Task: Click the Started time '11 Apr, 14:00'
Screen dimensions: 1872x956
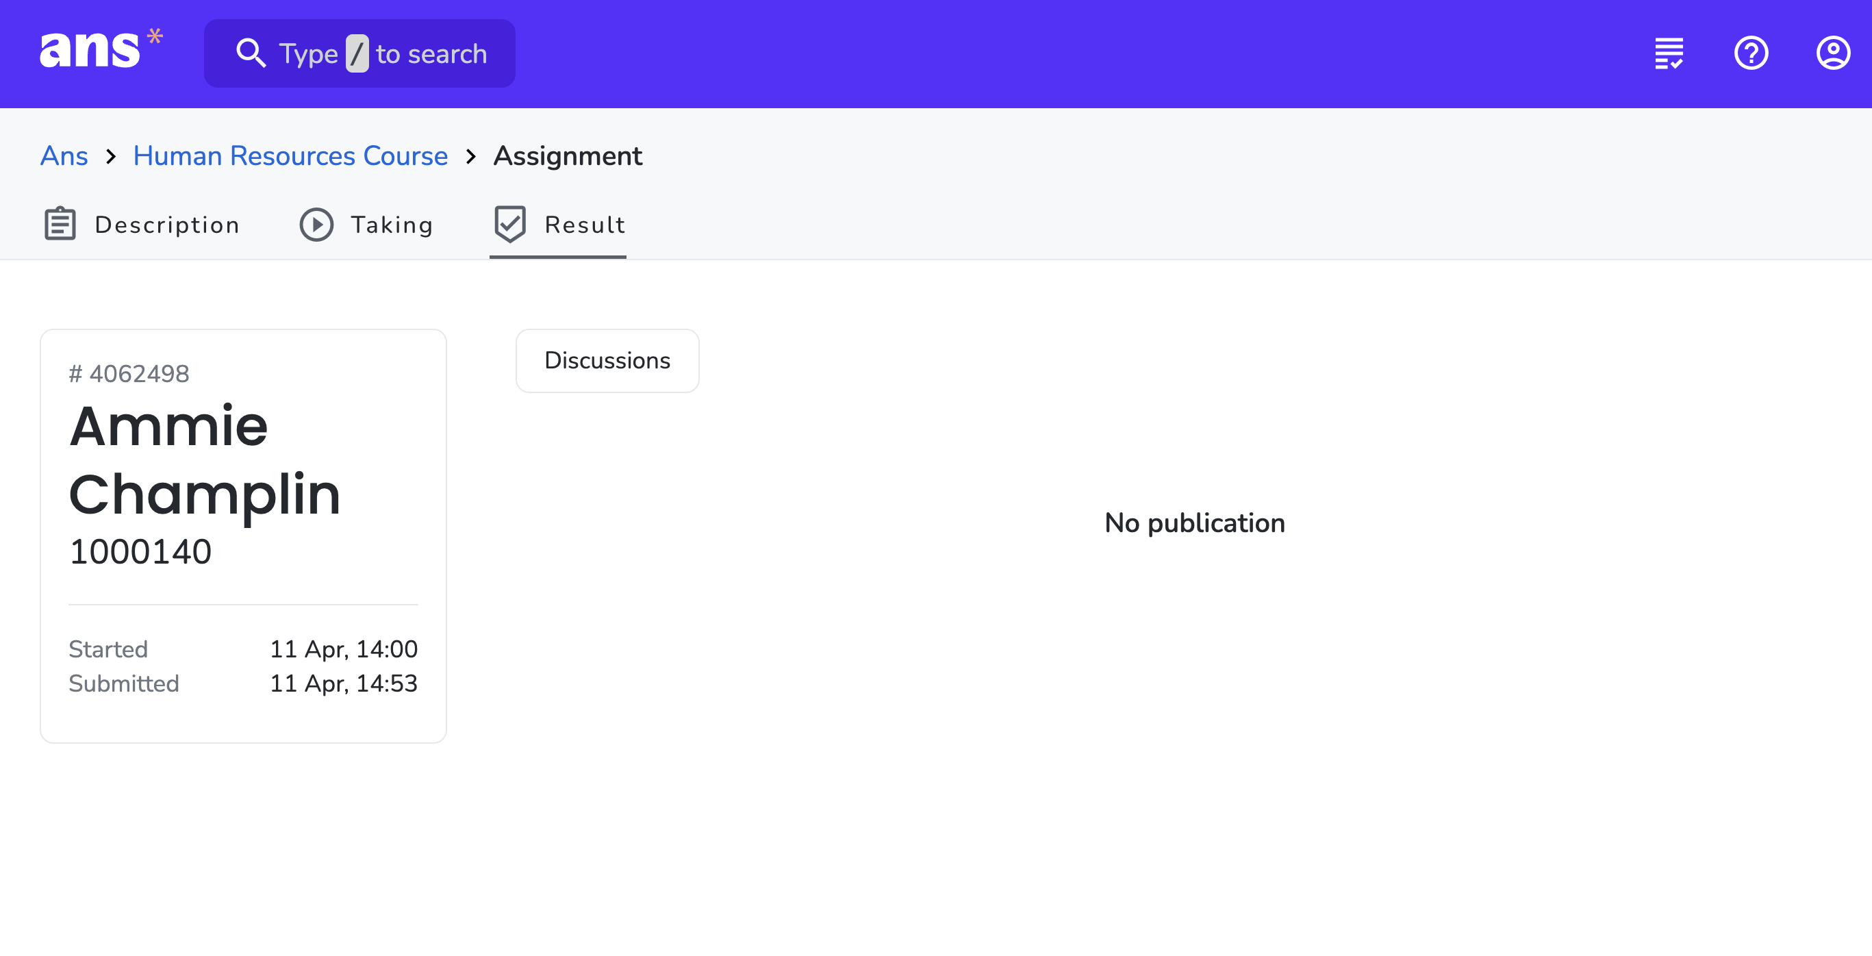Action: point(344,649)
